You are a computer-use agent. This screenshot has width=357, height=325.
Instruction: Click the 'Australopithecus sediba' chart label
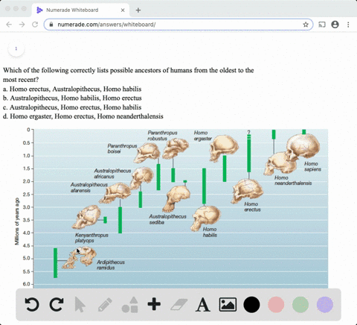(x=167, y=219)
